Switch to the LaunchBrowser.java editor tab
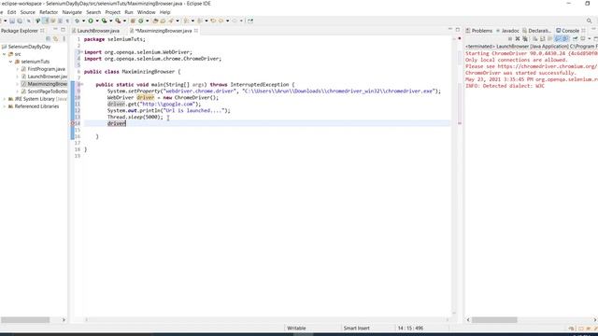Viewport: 598px width, 336px height. [98, 31]
